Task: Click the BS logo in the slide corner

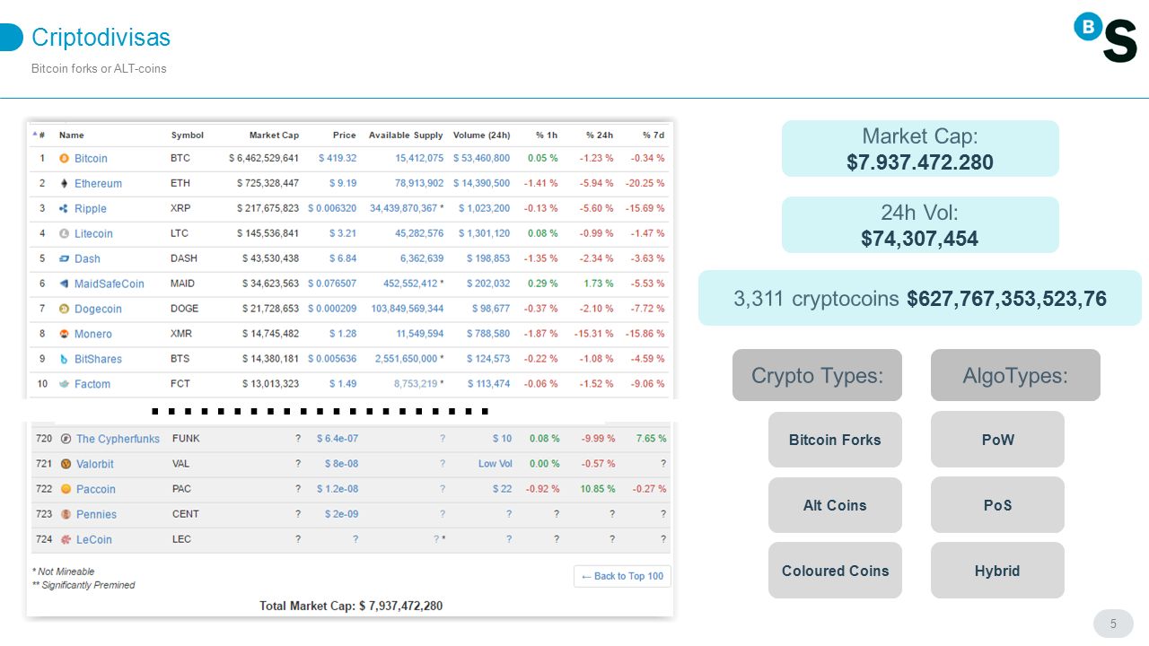Action: point(1106,38)
